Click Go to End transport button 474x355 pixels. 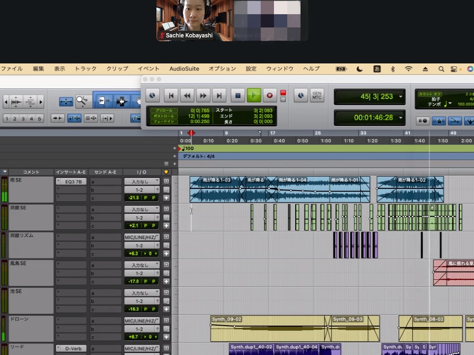tap(219, 96)
